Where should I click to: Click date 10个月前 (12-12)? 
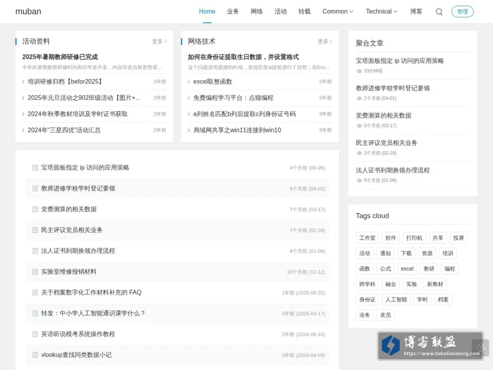[306, 272]
